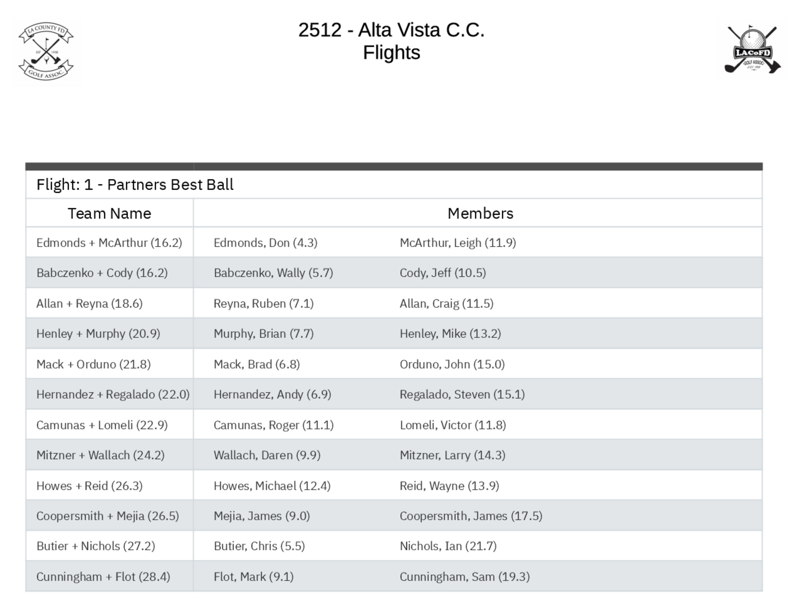Select the Howes + Reid team cell

(89, 486)
